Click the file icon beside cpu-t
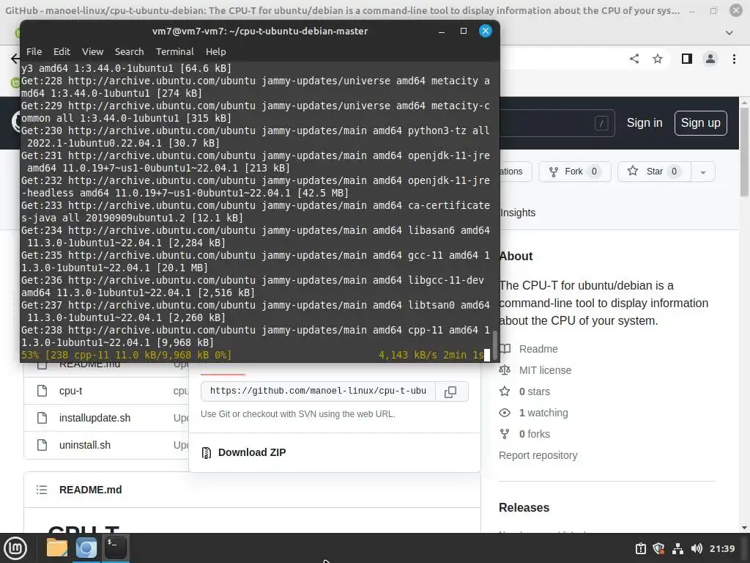The width and height of the screenshot is (750, 563). pos(42,391)
